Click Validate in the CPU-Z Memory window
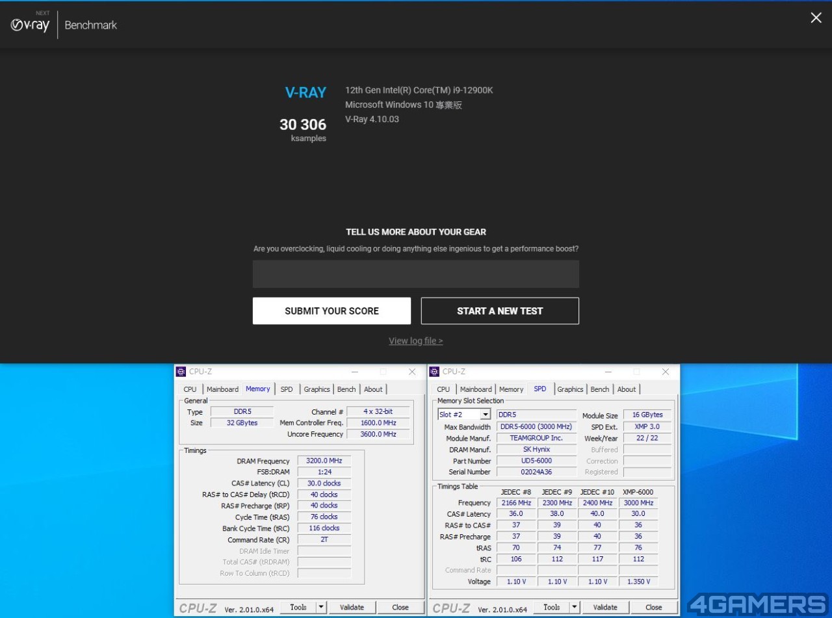Viewport: 832px width, 618px height. pos(352,607)
